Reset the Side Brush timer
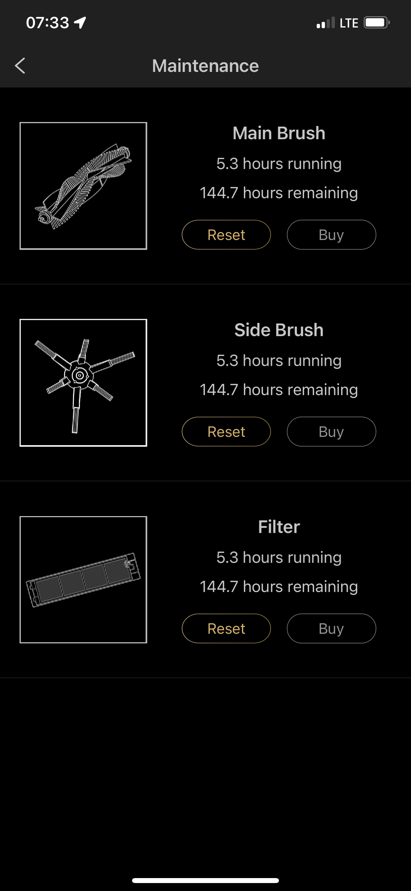411x891 pixels. point(226,432)
